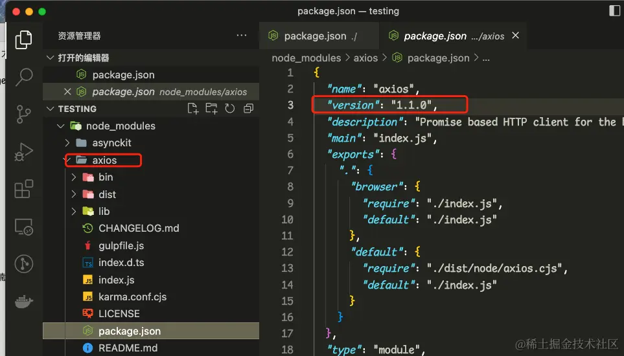Screen dimensions: 624x356
Task: Select the axios package.json editor tab
Action: [453, 36]
